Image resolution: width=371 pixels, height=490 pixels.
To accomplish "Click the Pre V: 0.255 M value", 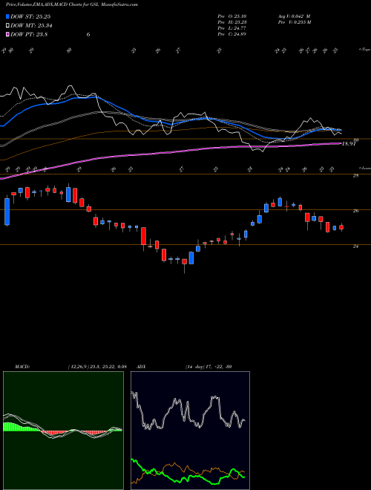I will click(x=295, y=22).
